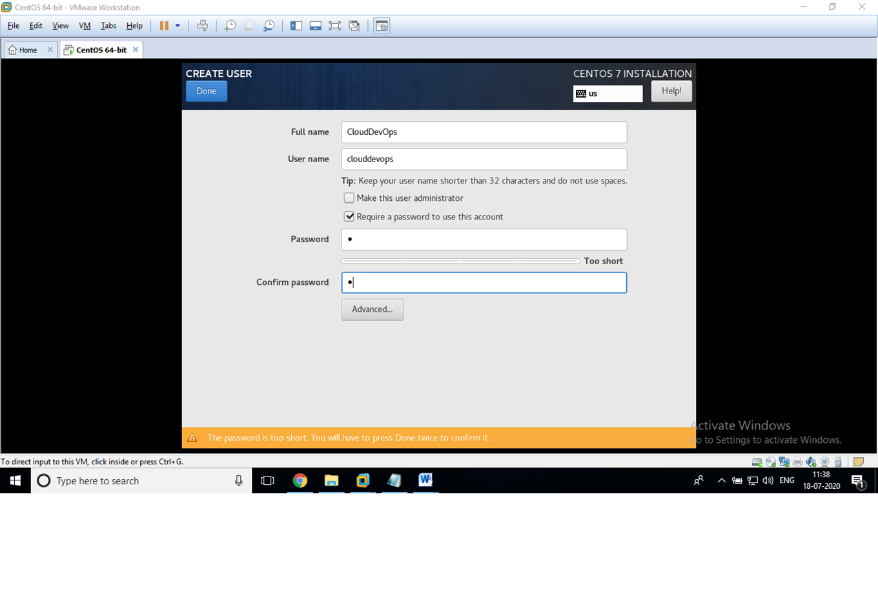The width and height of the screenshot is (878, 616).
Task: Take a snapshot of the VM
Action: pyautogui.click(x=230, y=26)
